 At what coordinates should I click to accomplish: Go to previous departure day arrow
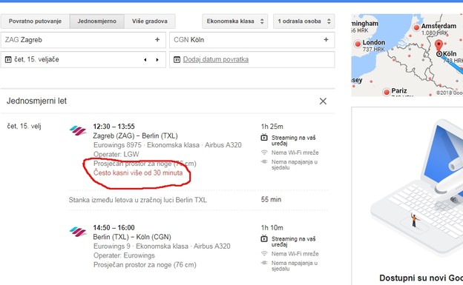coord(145,60)
